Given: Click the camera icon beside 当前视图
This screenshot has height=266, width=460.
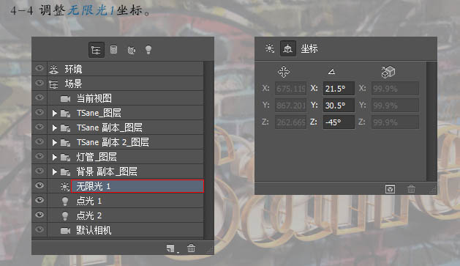Looking at the screenshot, I should 65,98.
